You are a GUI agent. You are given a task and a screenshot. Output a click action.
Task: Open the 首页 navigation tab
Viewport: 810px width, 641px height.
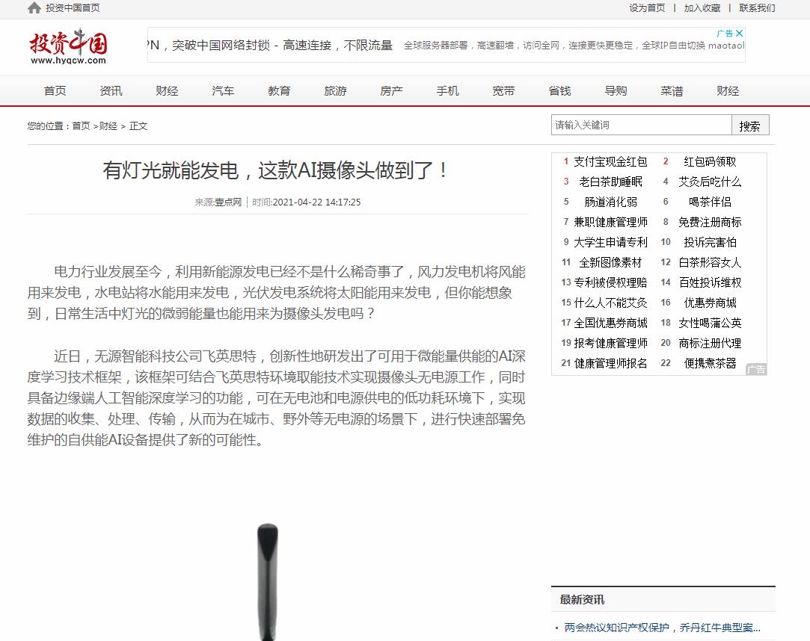55,91
